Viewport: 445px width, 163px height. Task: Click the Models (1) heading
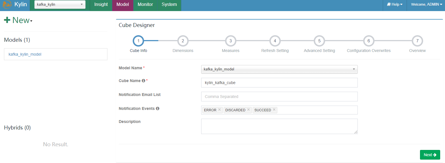click(x=17, y=40)
